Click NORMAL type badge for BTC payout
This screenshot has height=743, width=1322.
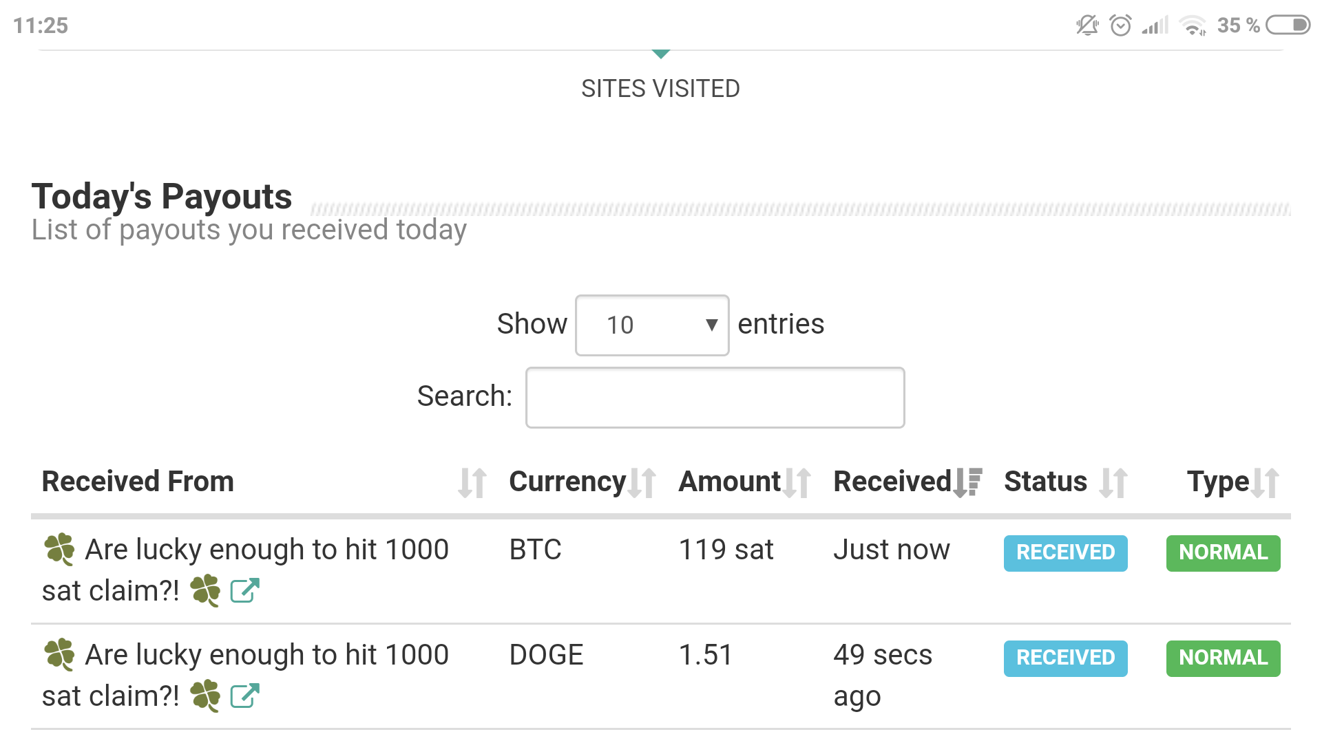pos(1223,553)
